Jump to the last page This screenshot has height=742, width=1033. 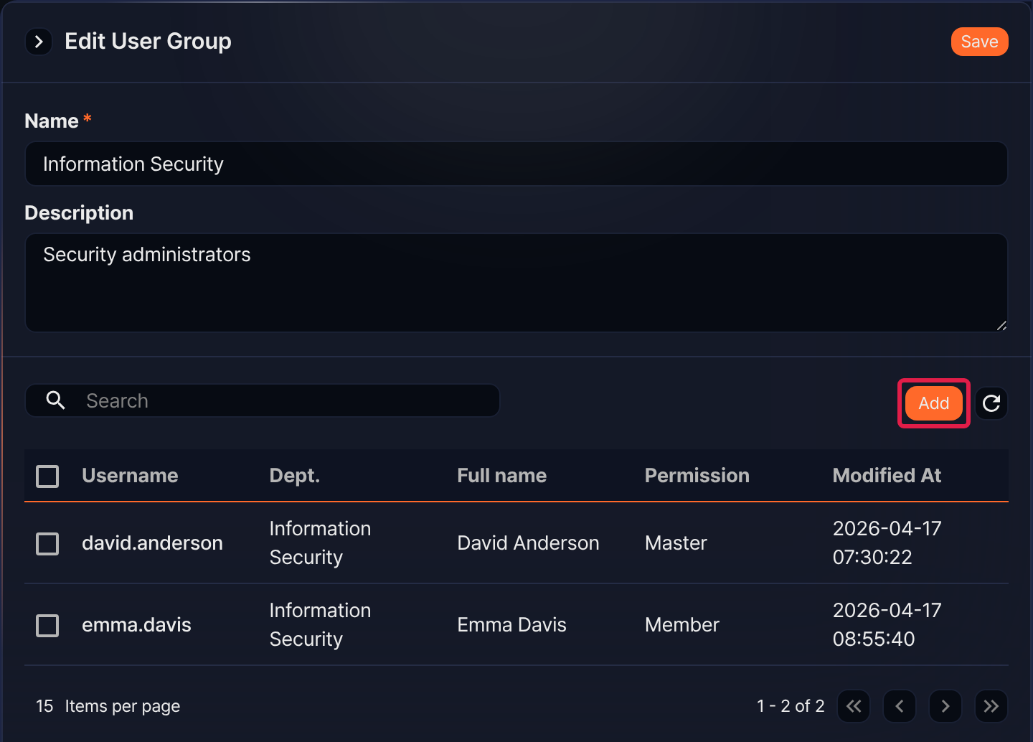pos(991,706)
